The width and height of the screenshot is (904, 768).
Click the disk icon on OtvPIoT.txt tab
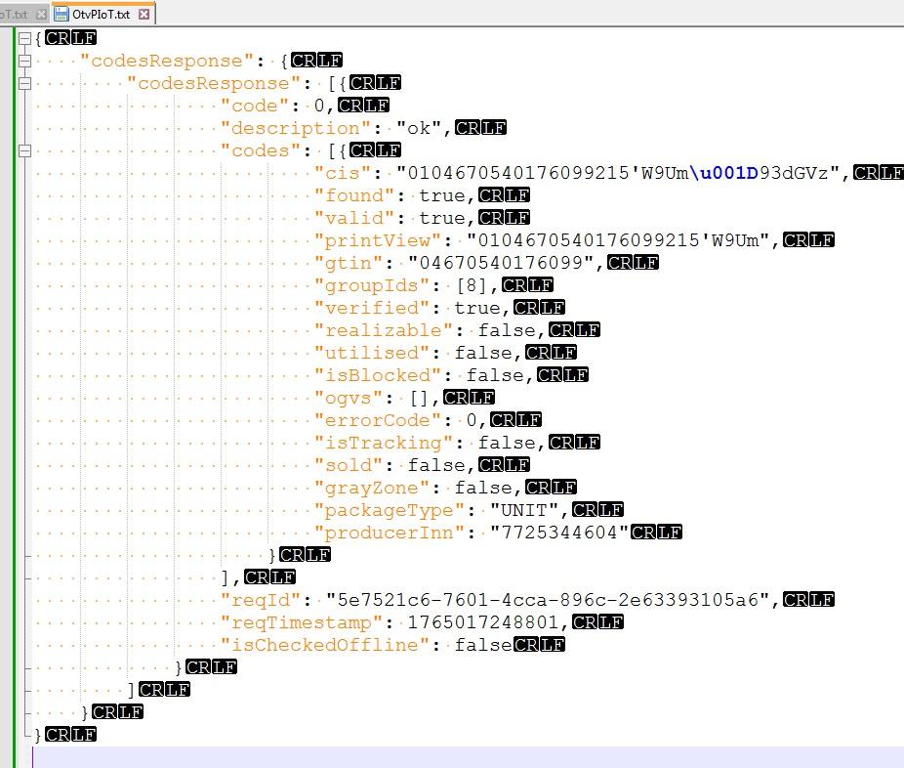62,14
